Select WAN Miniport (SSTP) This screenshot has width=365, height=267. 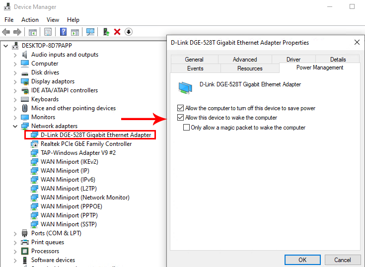69,224
